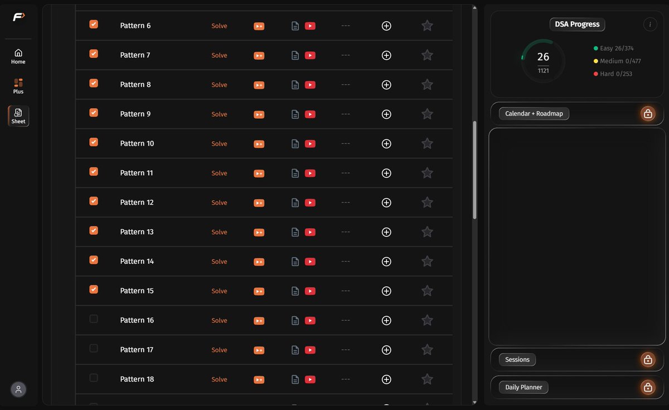This screenshot has width=669, height=410.
Task: Add a note to Pattern 6
Action: click(x=386, y=26)
